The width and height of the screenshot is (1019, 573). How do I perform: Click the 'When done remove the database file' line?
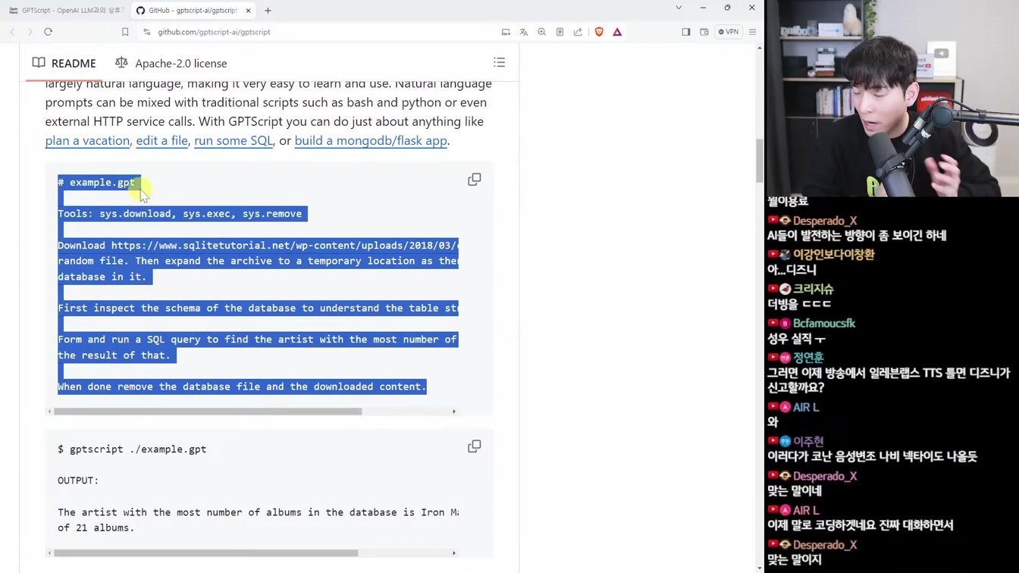tap(242, 387)
